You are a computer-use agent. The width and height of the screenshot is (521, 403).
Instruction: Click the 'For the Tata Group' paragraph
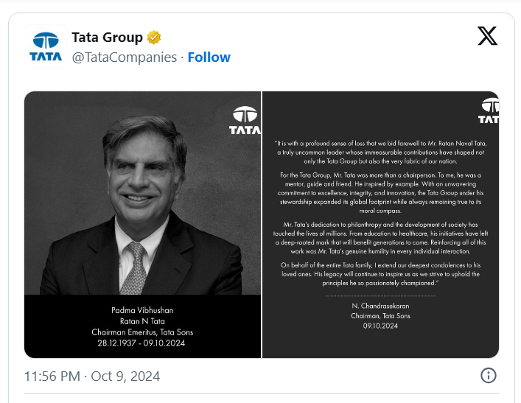pos(380,193)
